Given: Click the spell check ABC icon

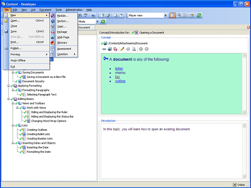Looking at the screenshot, I should pos(86,15).
